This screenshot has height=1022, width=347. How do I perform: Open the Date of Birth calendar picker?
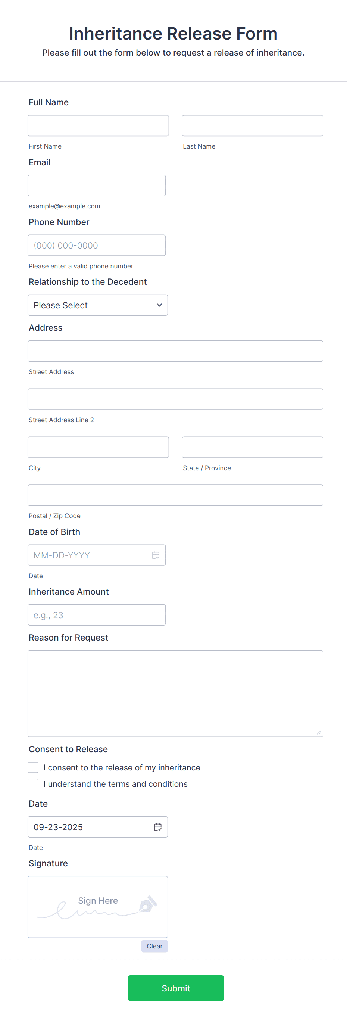(x=156, y=555)
